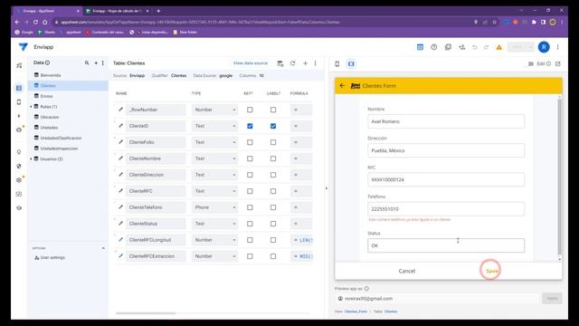Expand the Usuarios table tree arrow

31,159
